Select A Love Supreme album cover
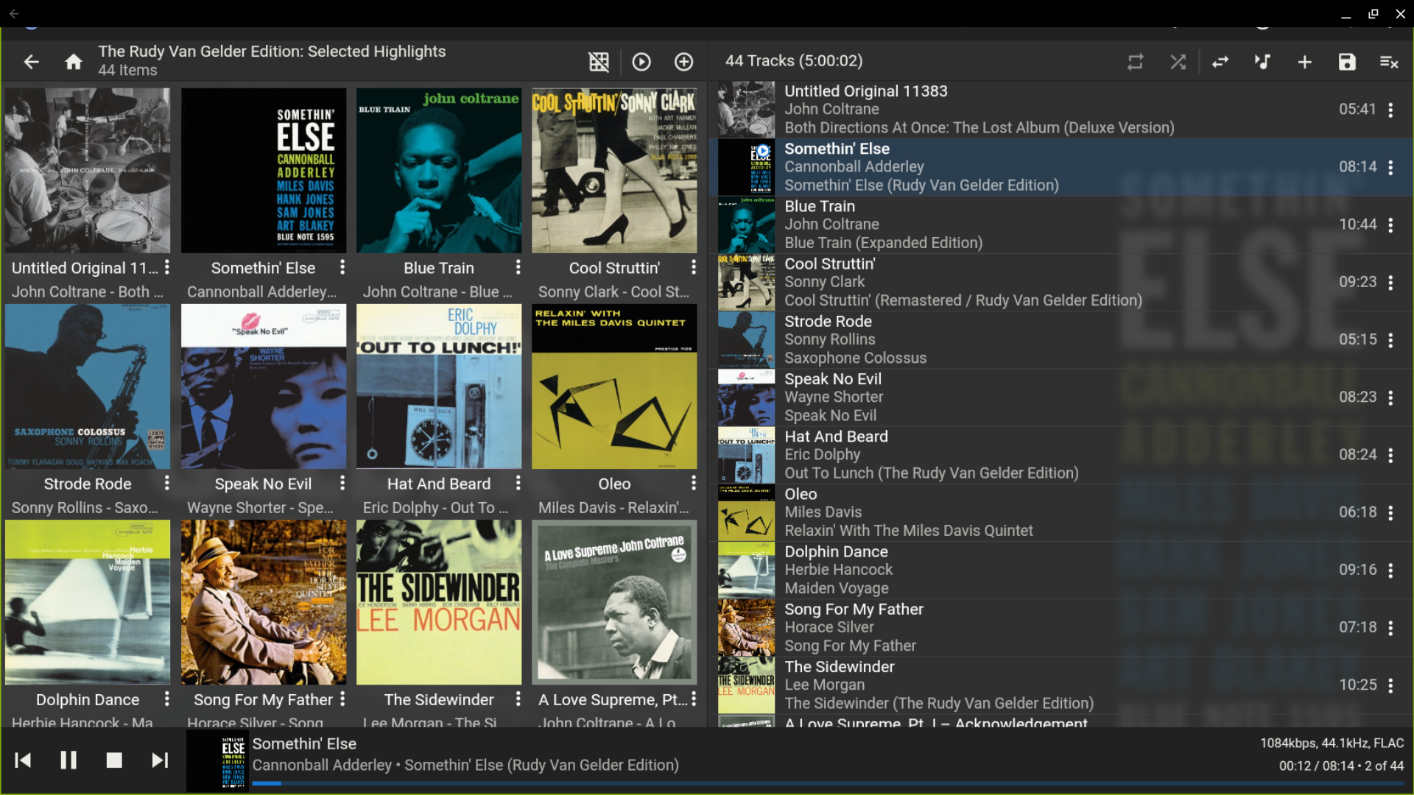 (x=614, y=602)
